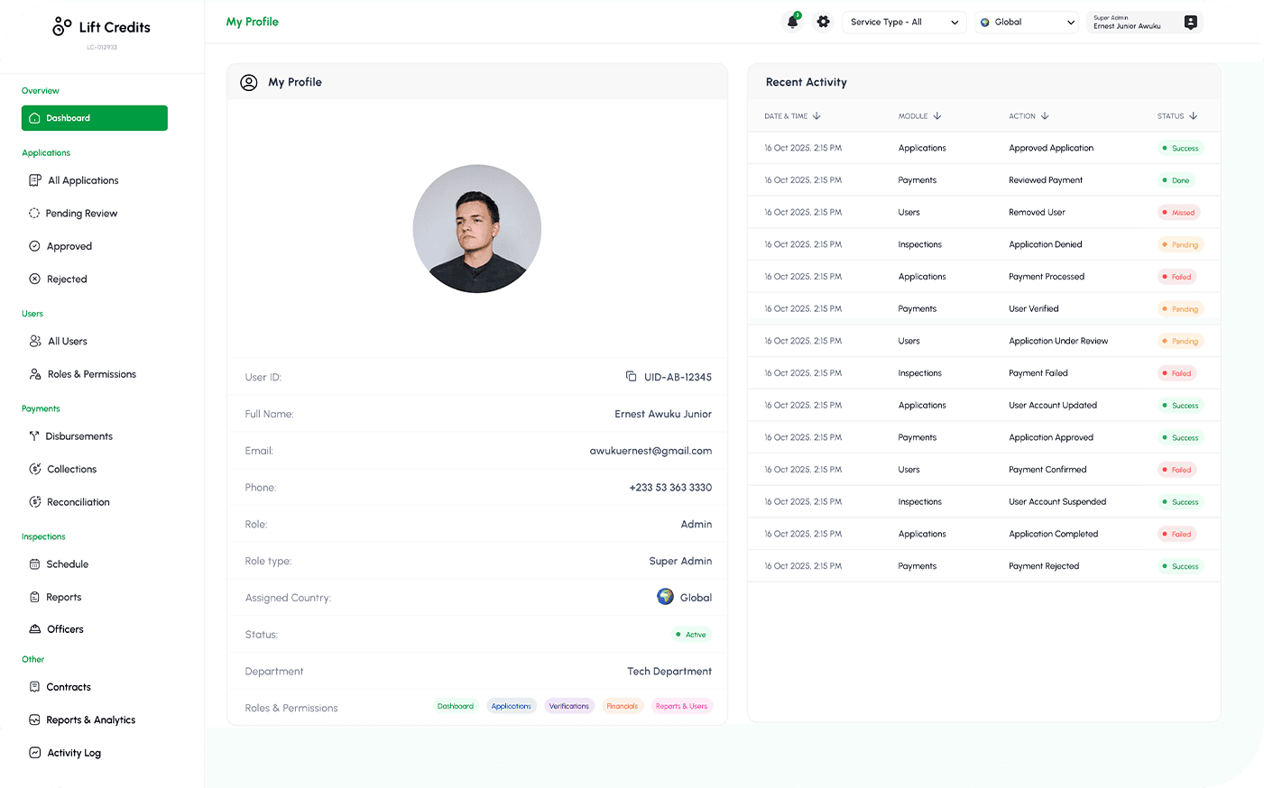Sort by Module column arrow
This screenshot has height=788, width=1264.
click(937, 116)
